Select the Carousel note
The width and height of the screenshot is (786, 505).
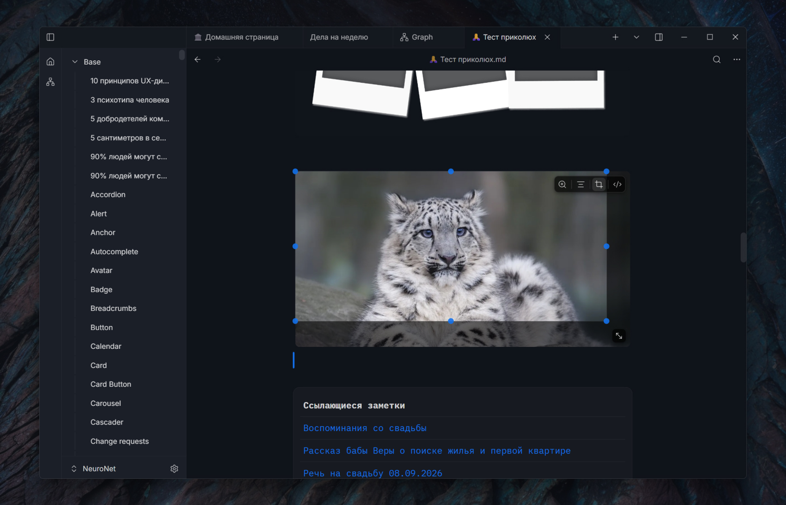106,403
